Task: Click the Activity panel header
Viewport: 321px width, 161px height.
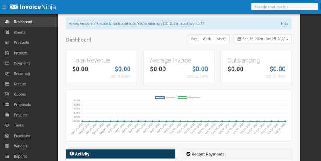Action: tap(121, 154)
